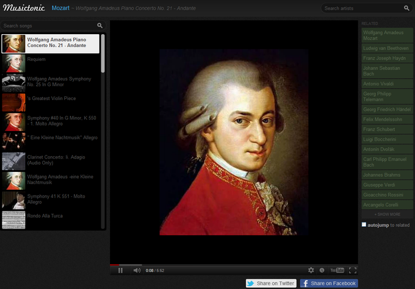The height and width of the screenshot is (289, 415).
Task: Play Wolfgang Amadeus -eine Kleine Nachtmusik
Action: point(50,180)
